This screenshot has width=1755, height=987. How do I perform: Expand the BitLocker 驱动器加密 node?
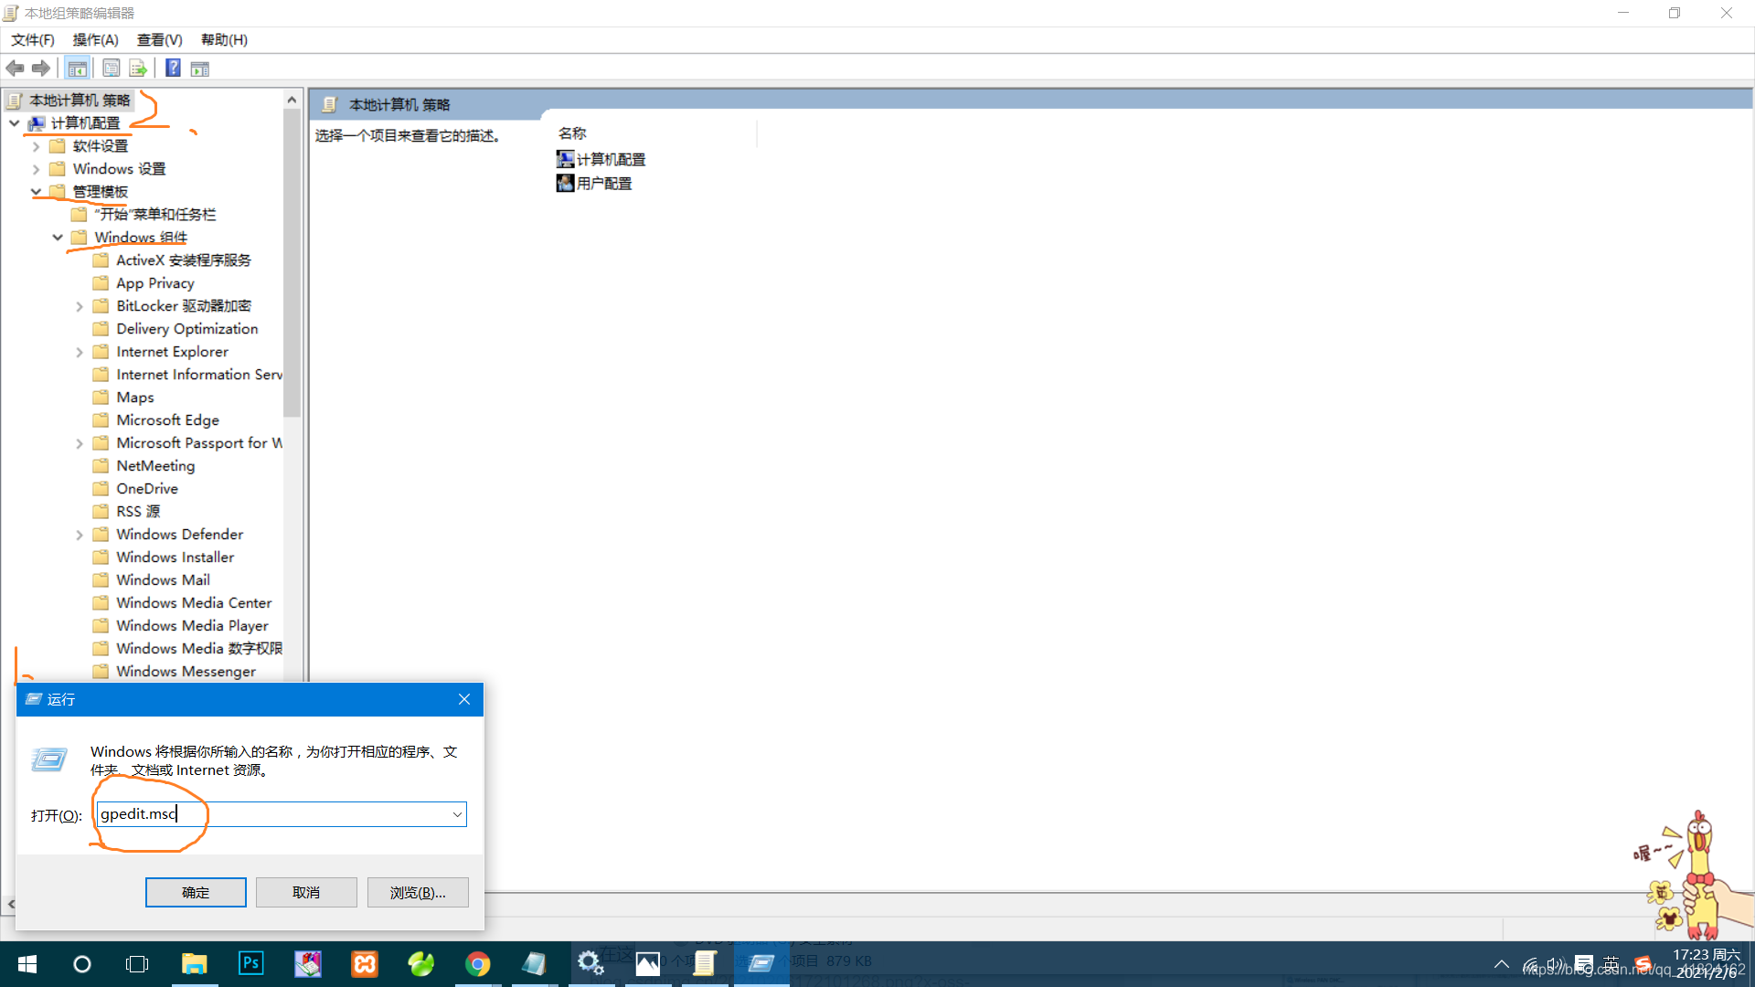[80, 306]
